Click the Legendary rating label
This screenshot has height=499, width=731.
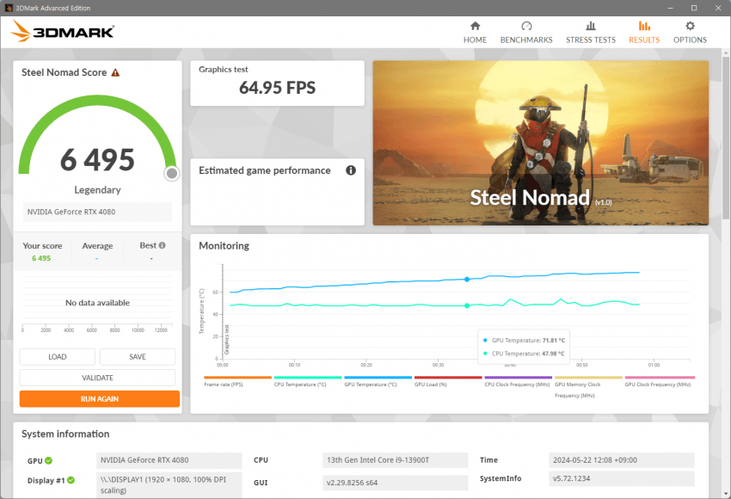[97, 190]
